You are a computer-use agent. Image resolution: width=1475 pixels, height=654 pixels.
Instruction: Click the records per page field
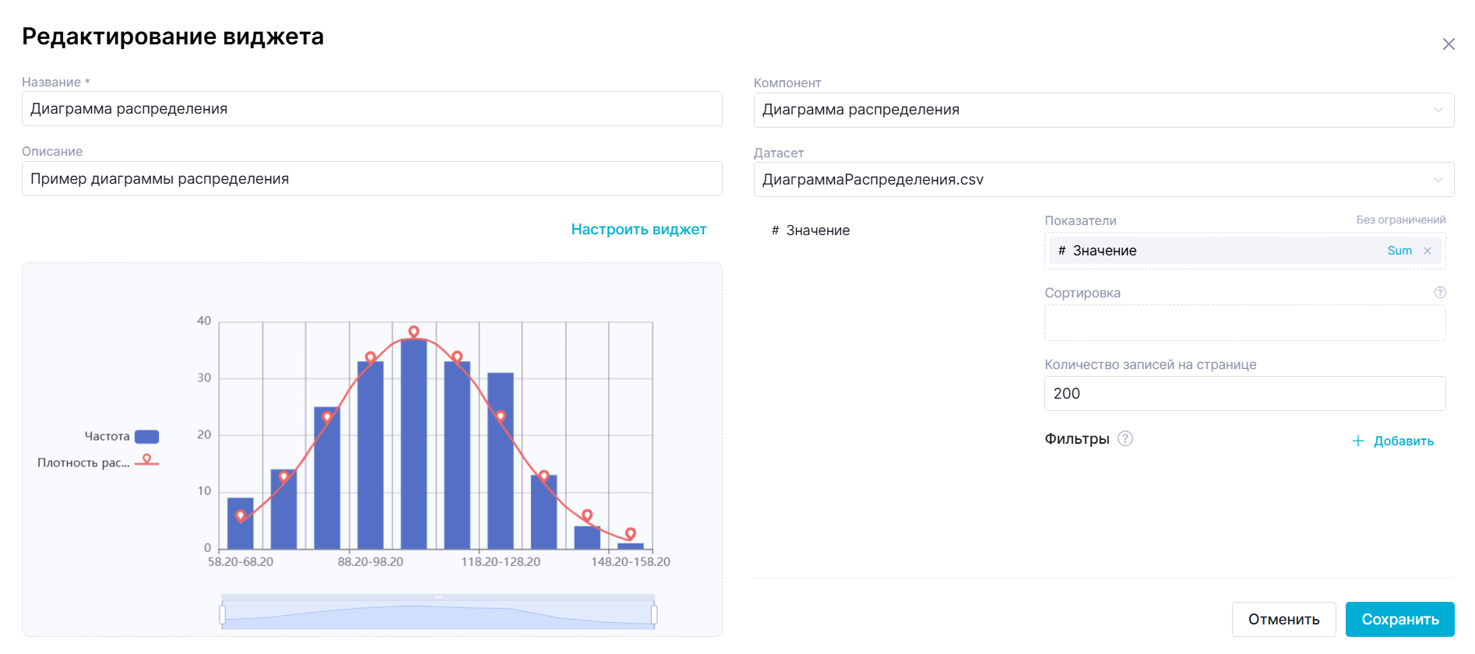point(1244,394)
